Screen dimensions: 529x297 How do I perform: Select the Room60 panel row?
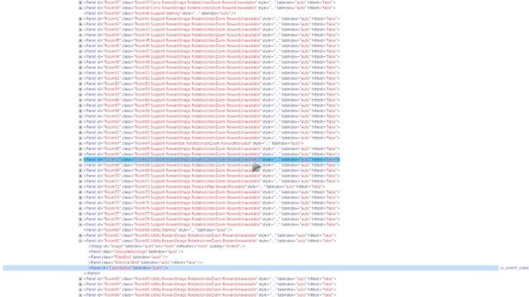(x=212, y=121)
